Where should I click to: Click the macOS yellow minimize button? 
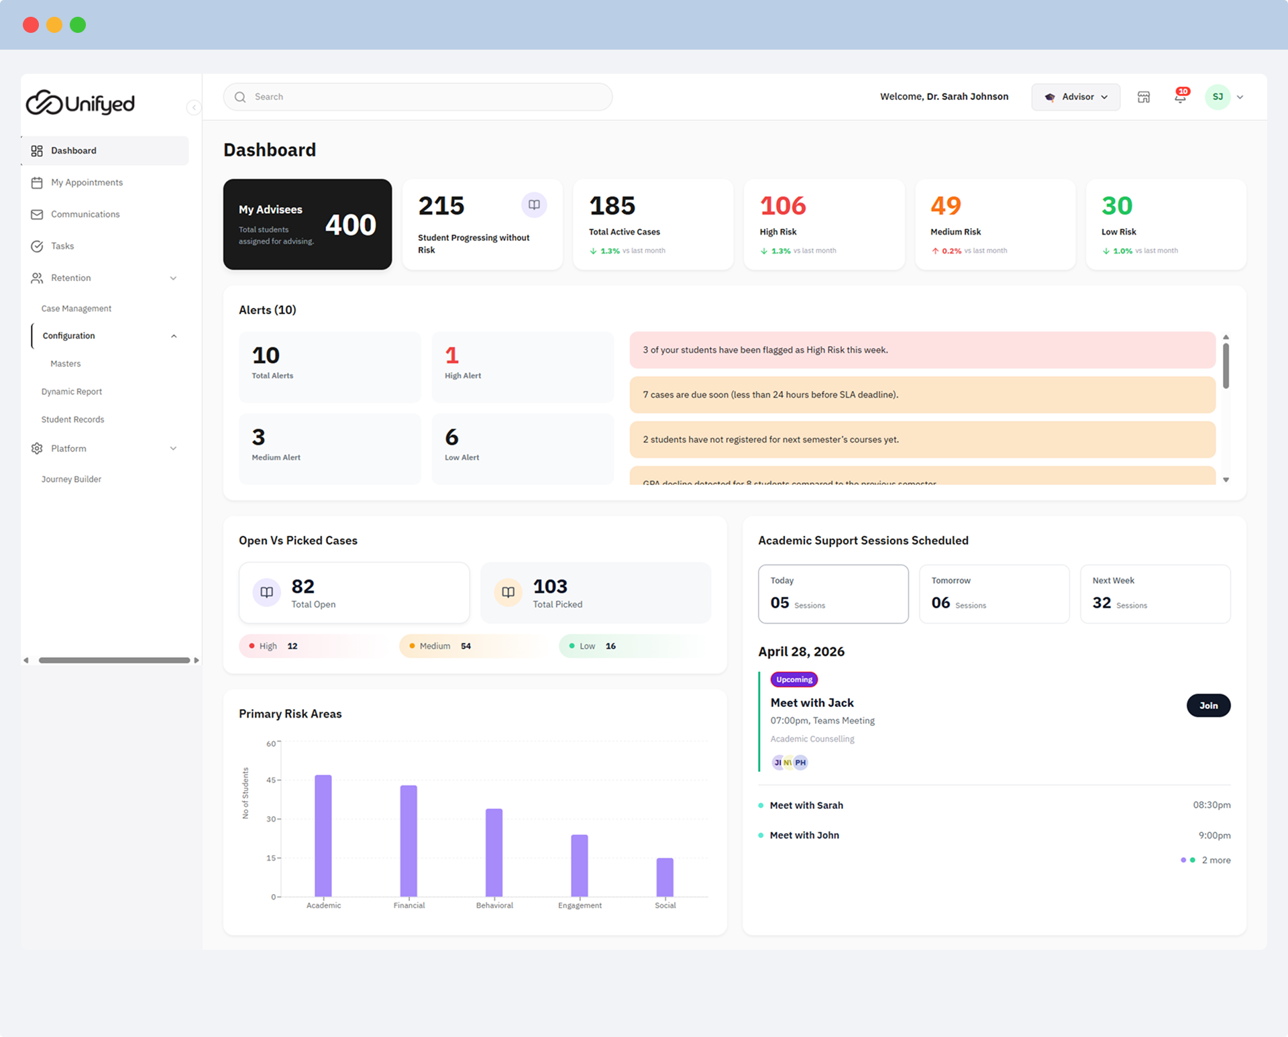(x=54, y=25)
